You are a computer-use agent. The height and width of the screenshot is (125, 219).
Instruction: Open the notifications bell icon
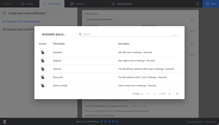pyautogui.click(x=198, y=4)
